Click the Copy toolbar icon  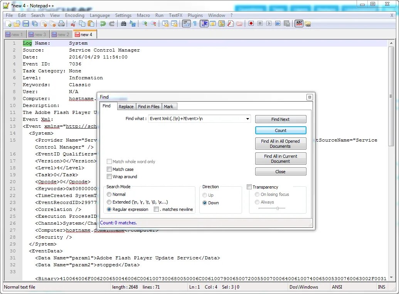(x=82, y=23)
